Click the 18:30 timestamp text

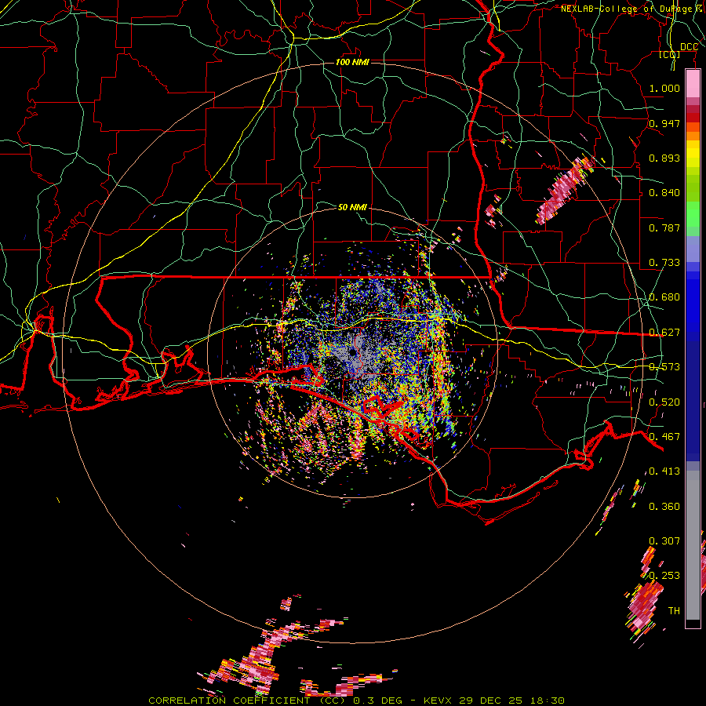click(547, 701)
